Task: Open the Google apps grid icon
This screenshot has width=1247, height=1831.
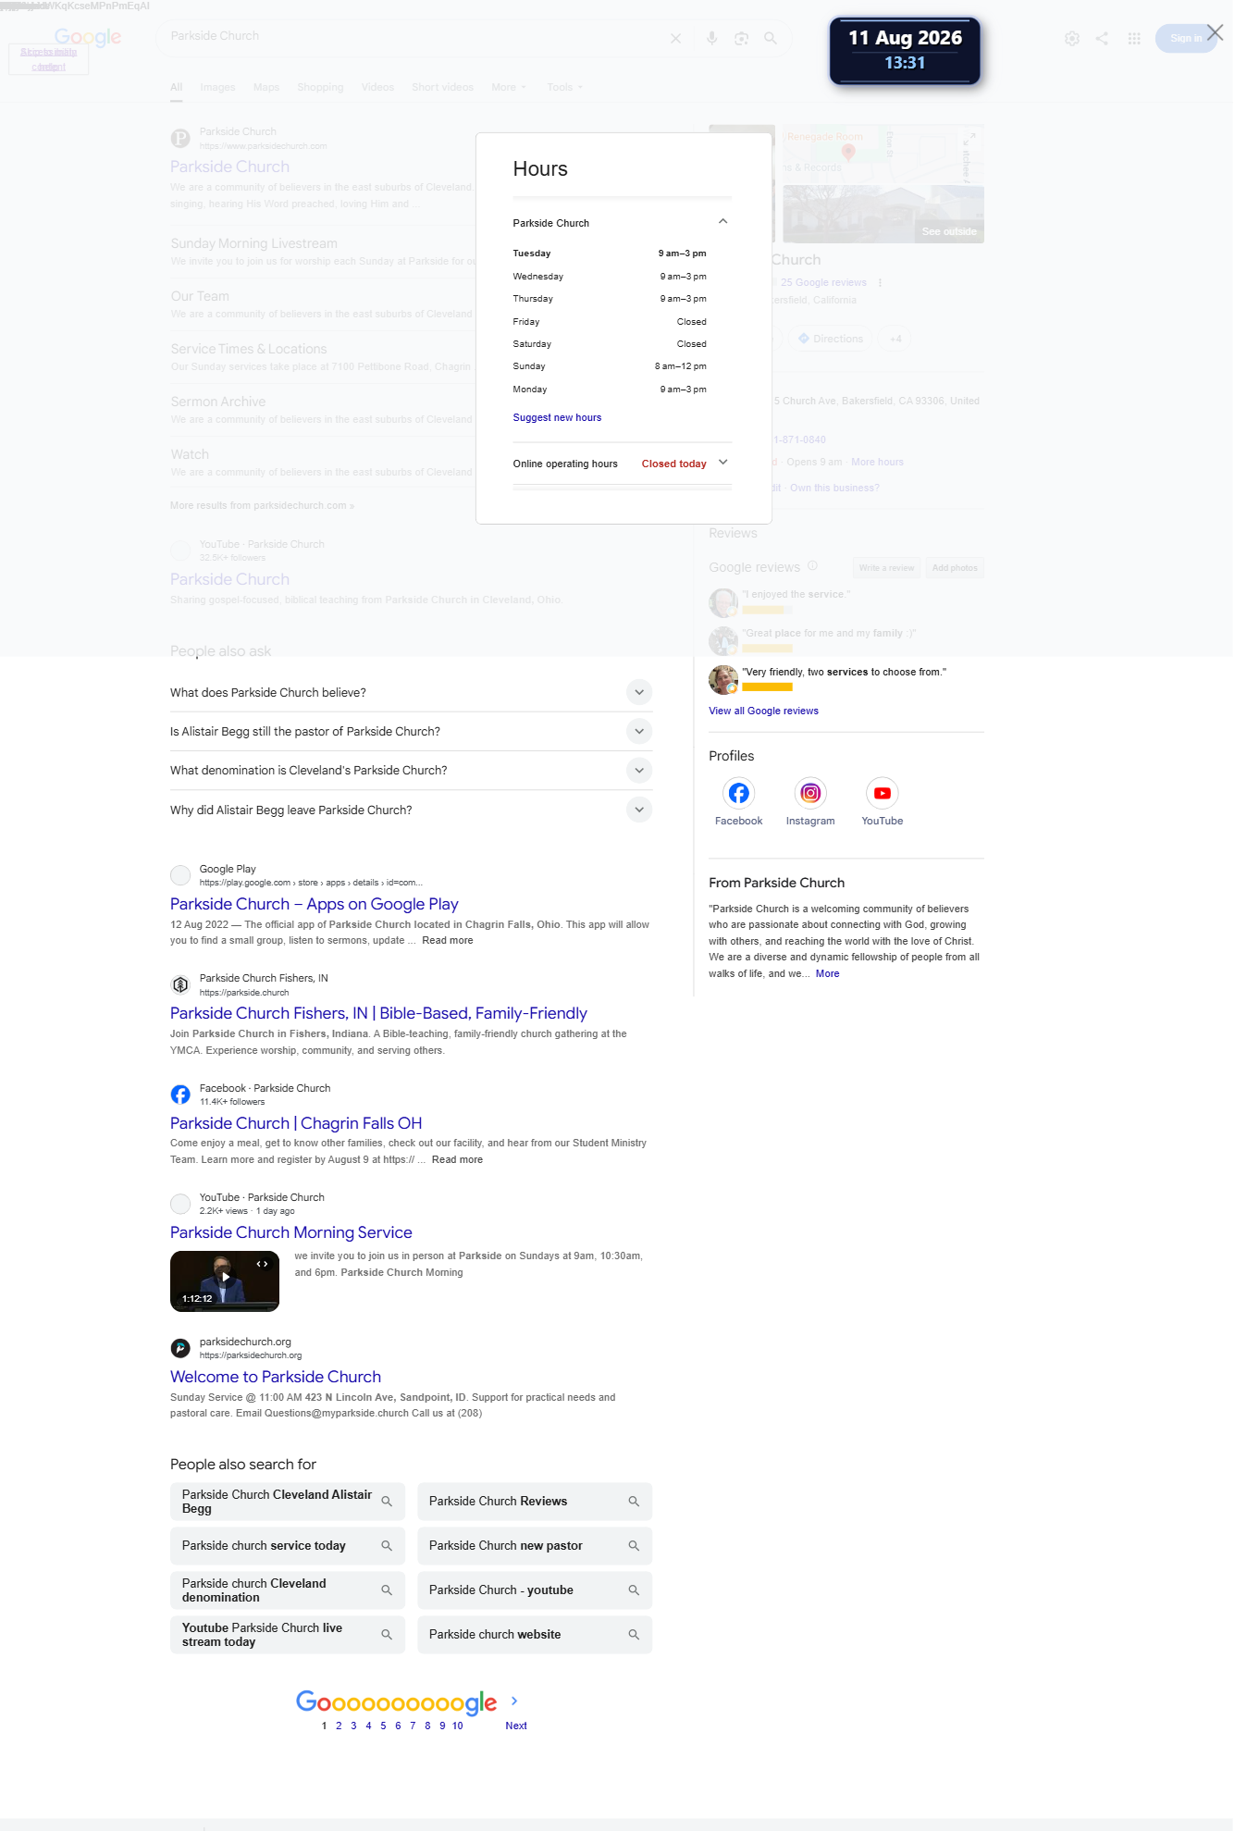Action: tap(1134, 39)
